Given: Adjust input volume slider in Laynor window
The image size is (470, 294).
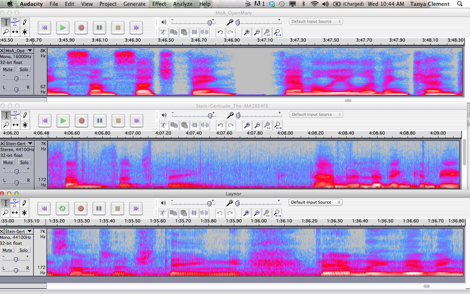Looking at the screenshot, I should 238,203.
